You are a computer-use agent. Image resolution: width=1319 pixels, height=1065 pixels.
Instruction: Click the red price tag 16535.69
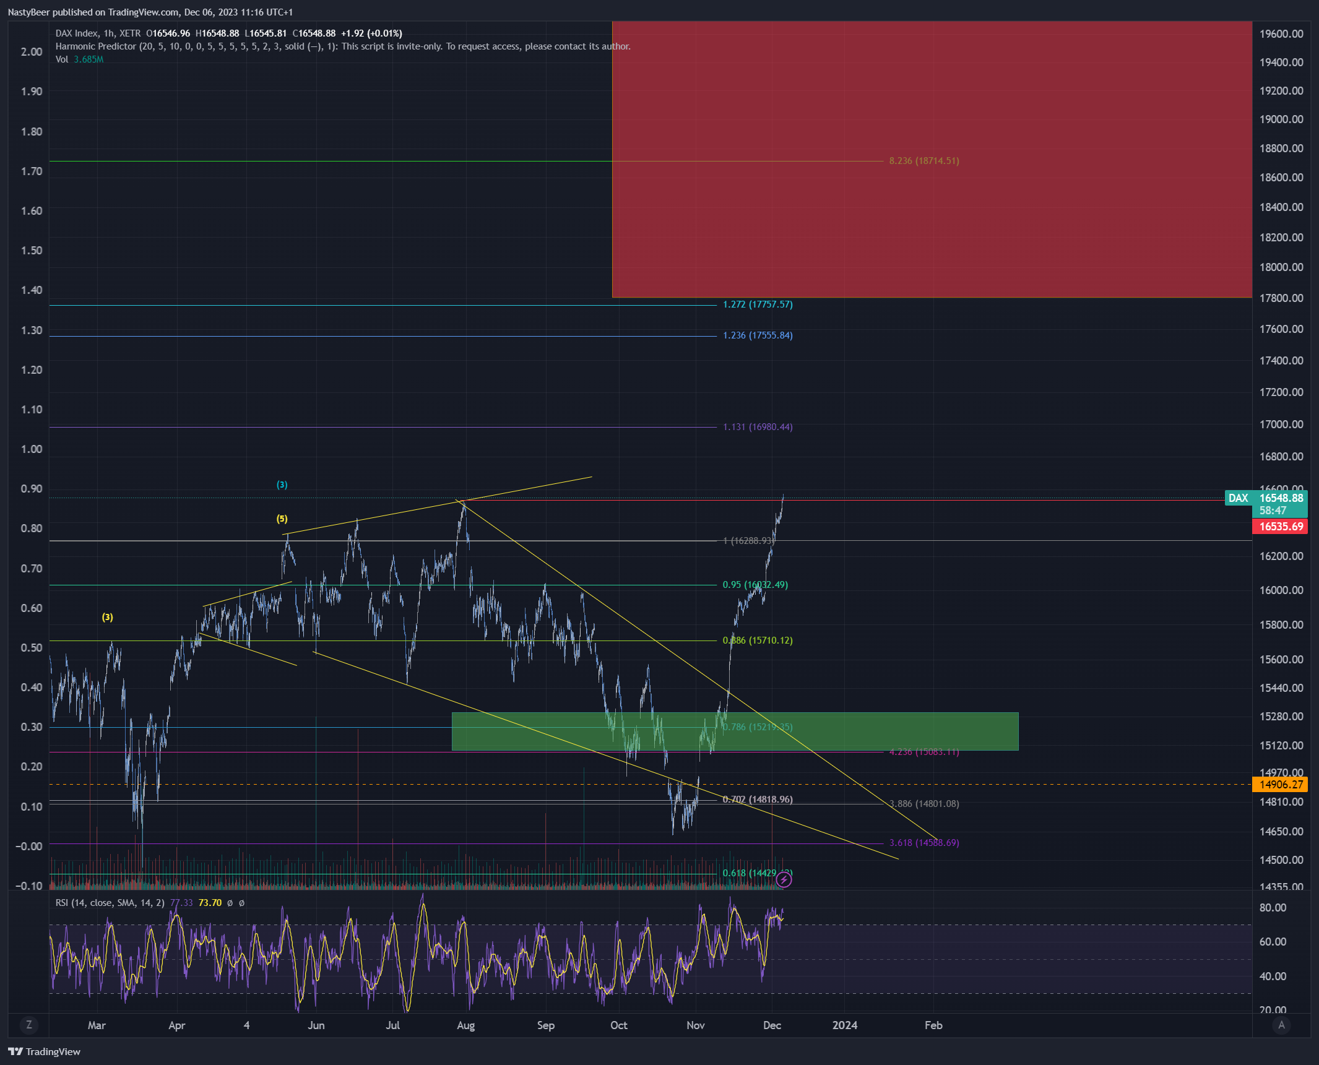click(x=1280, y=527)
